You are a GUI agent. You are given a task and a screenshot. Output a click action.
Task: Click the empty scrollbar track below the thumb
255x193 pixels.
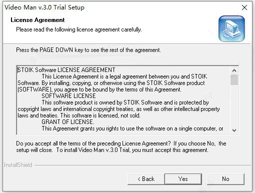tap(234, 106)
